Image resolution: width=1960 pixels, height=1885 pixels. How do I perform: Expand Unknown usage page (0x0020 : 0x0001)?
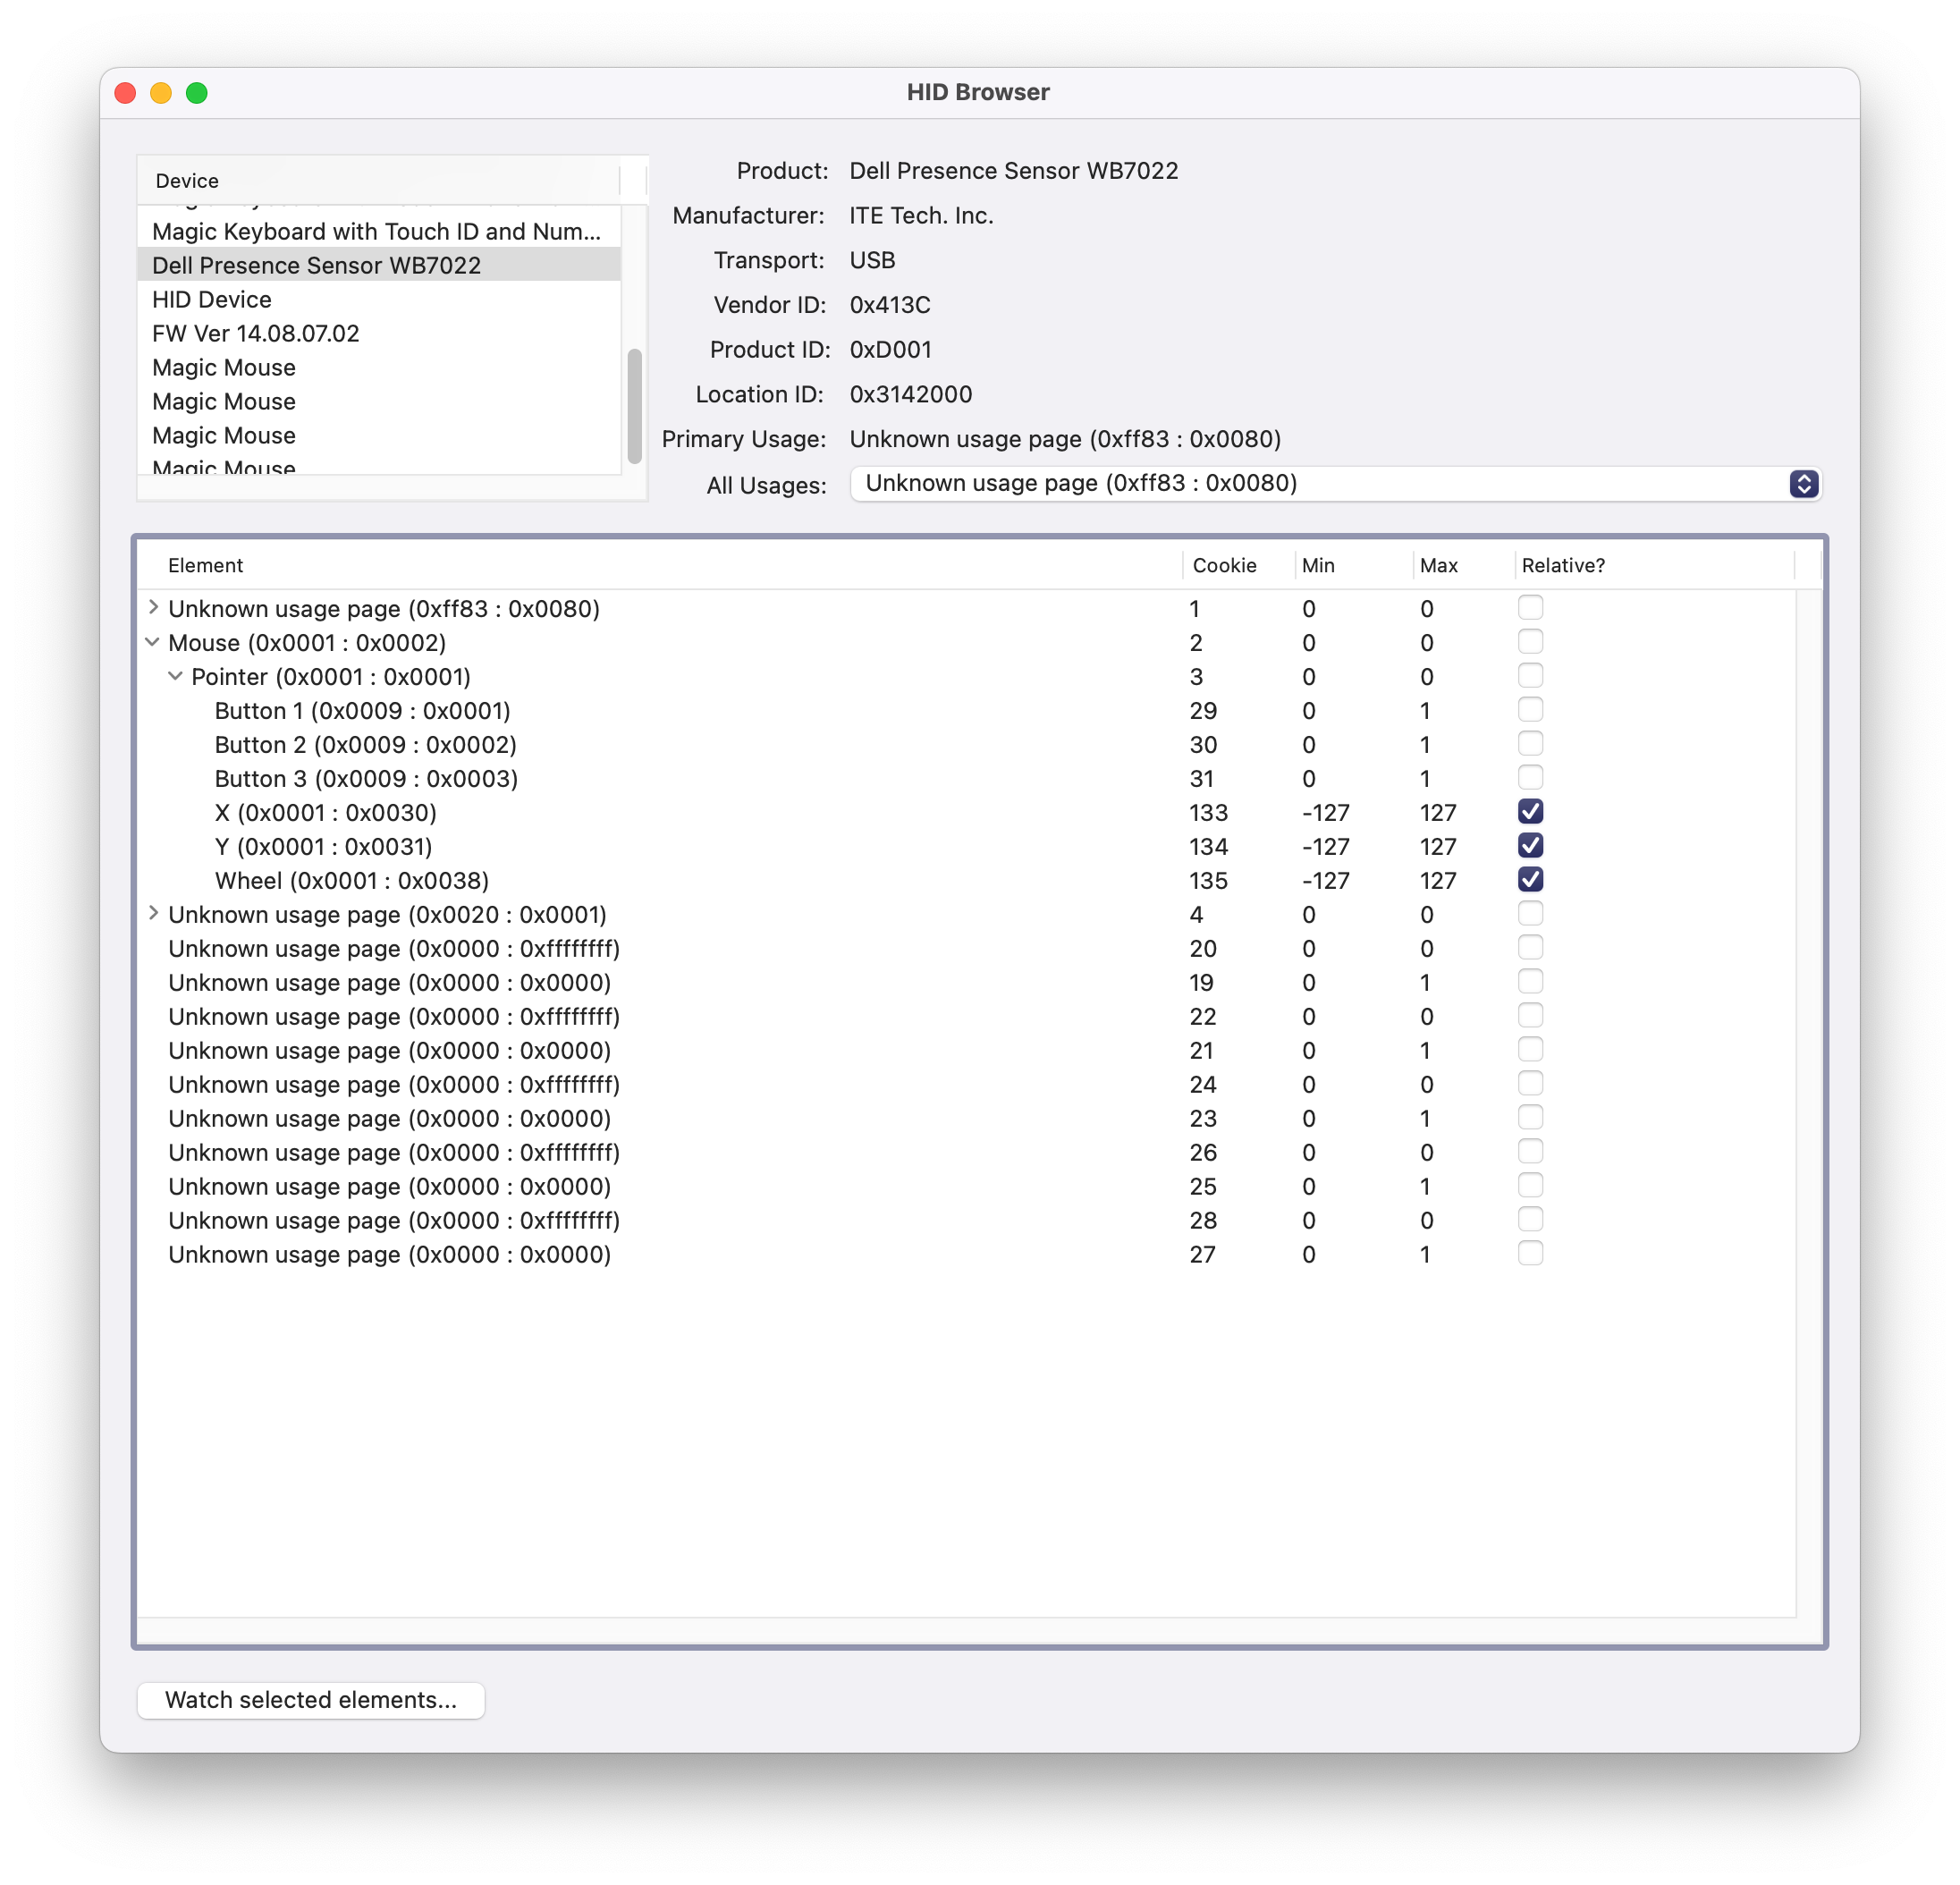[153, 914]
